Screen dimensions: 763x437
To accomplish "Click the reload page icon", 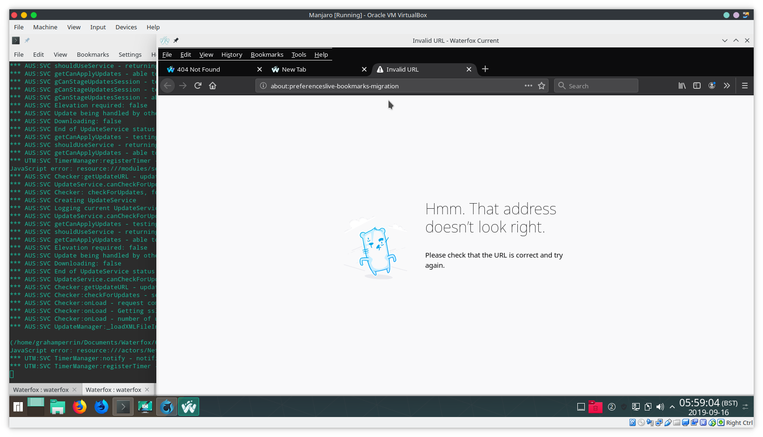I will [x=198, y=86].
